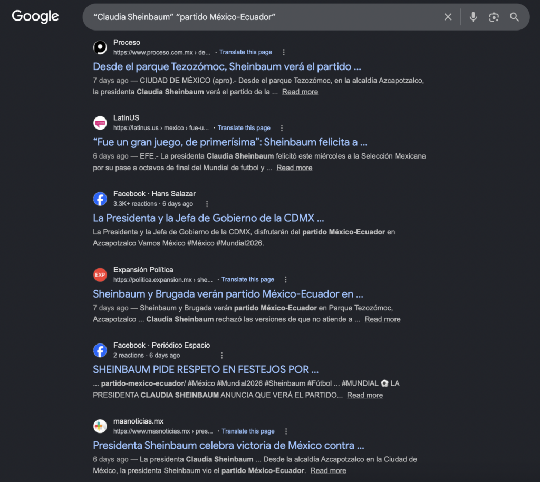Click 'Facebook · Periódico Espacio' source label
540x482 pixels.
pyautogui.click(x=161, y=345)
